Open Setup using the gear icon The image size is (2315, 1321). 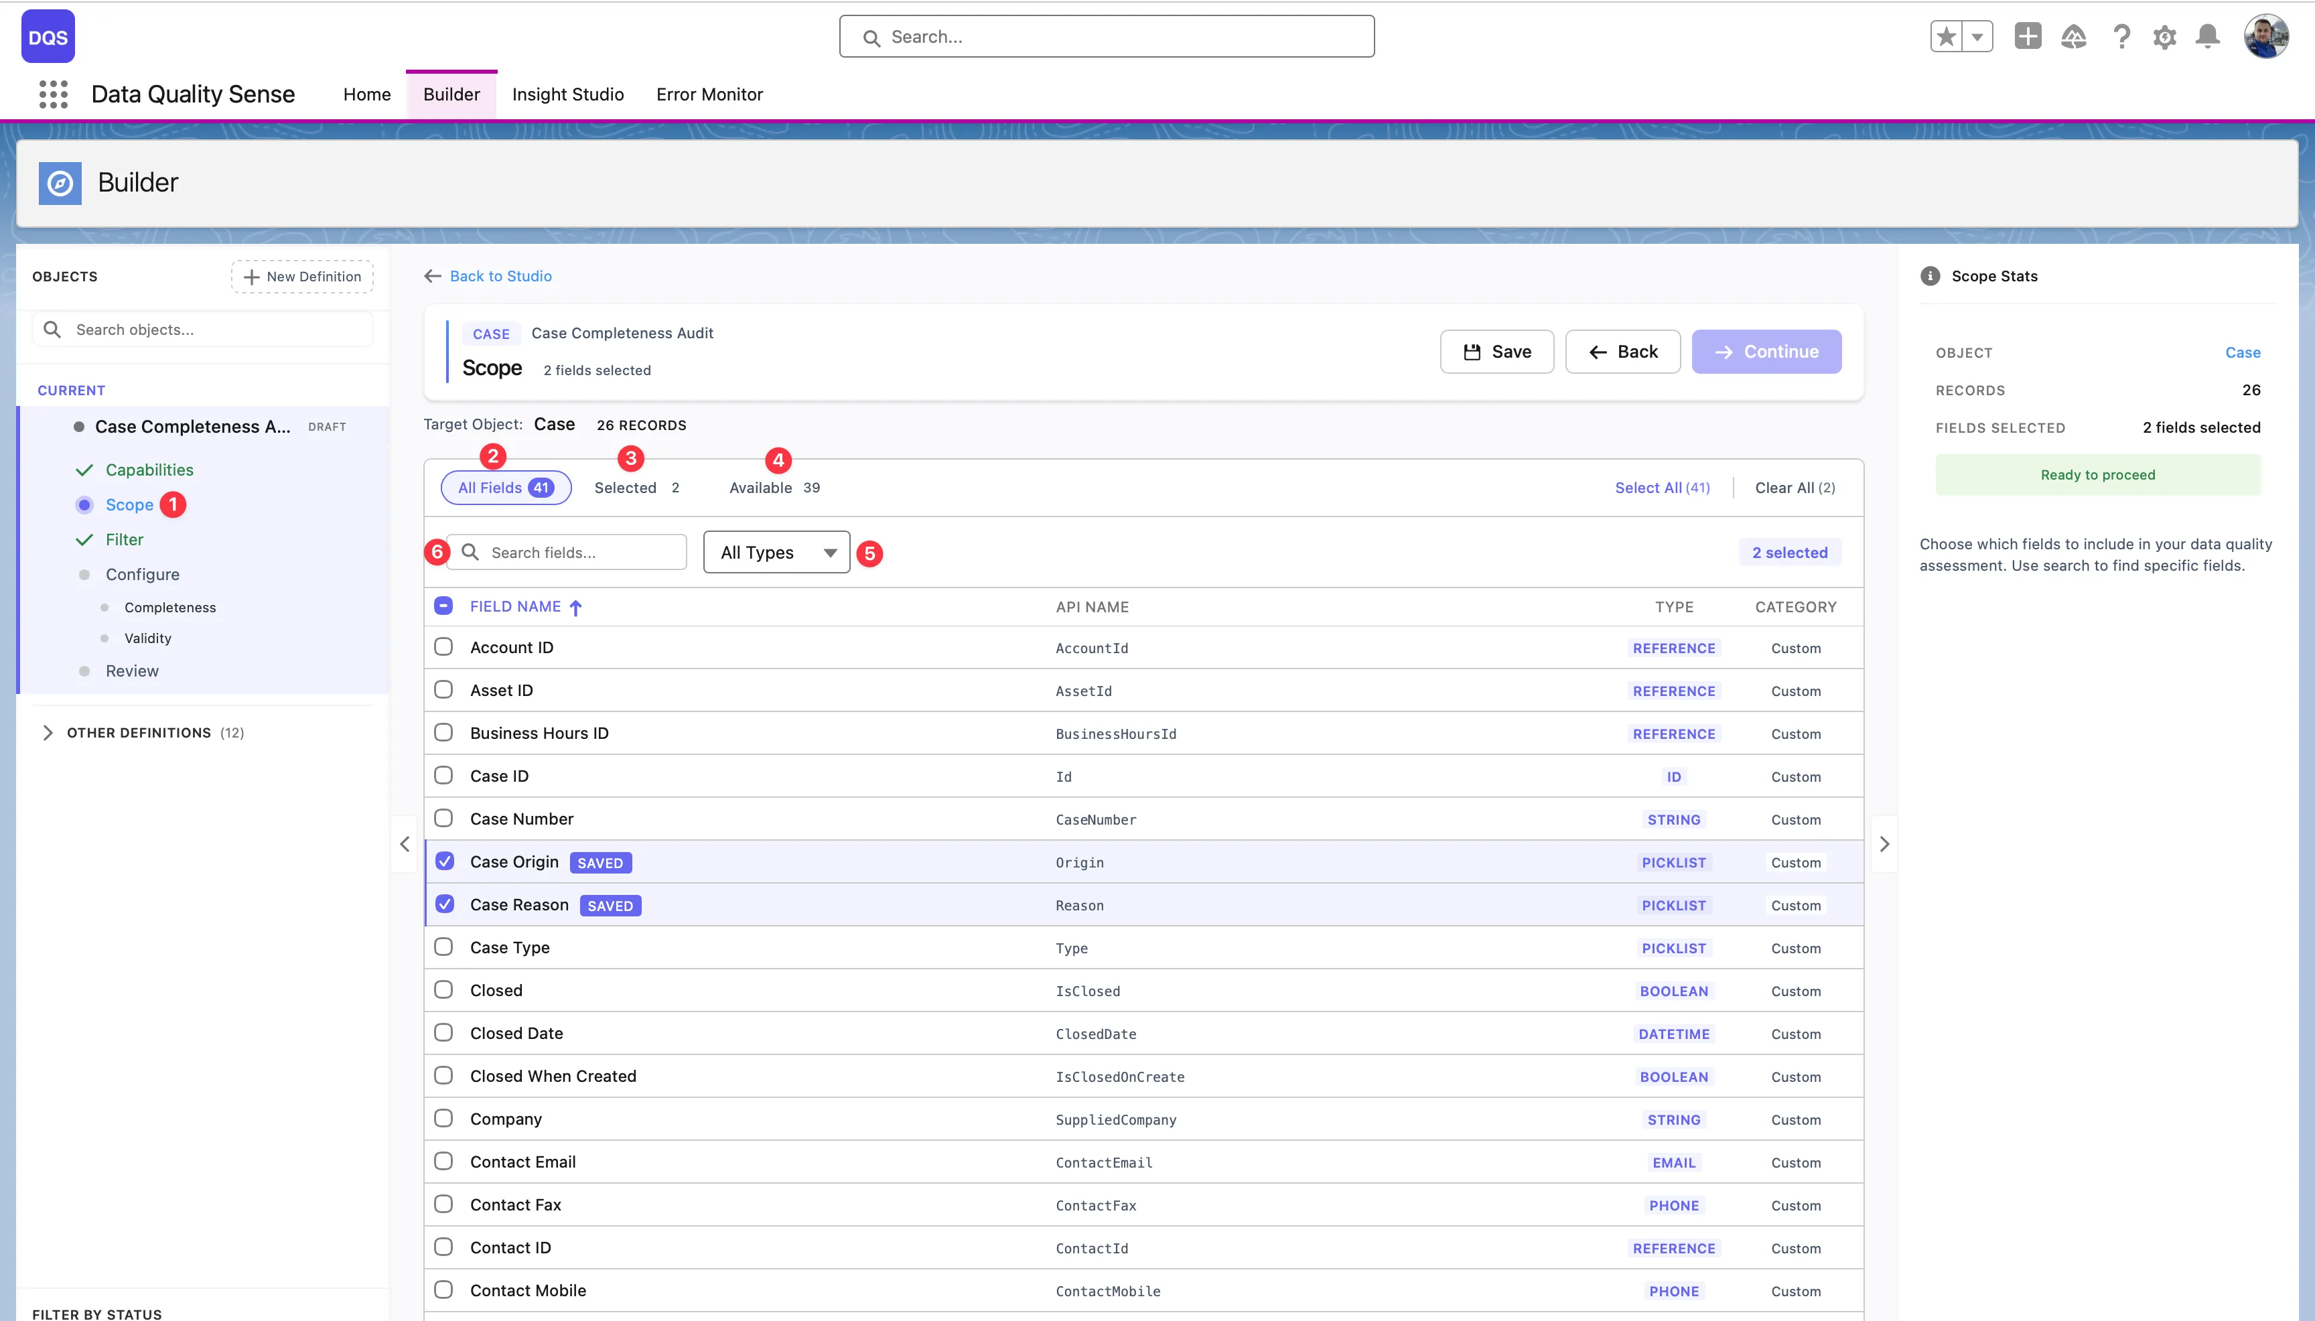coord(2164,36)
